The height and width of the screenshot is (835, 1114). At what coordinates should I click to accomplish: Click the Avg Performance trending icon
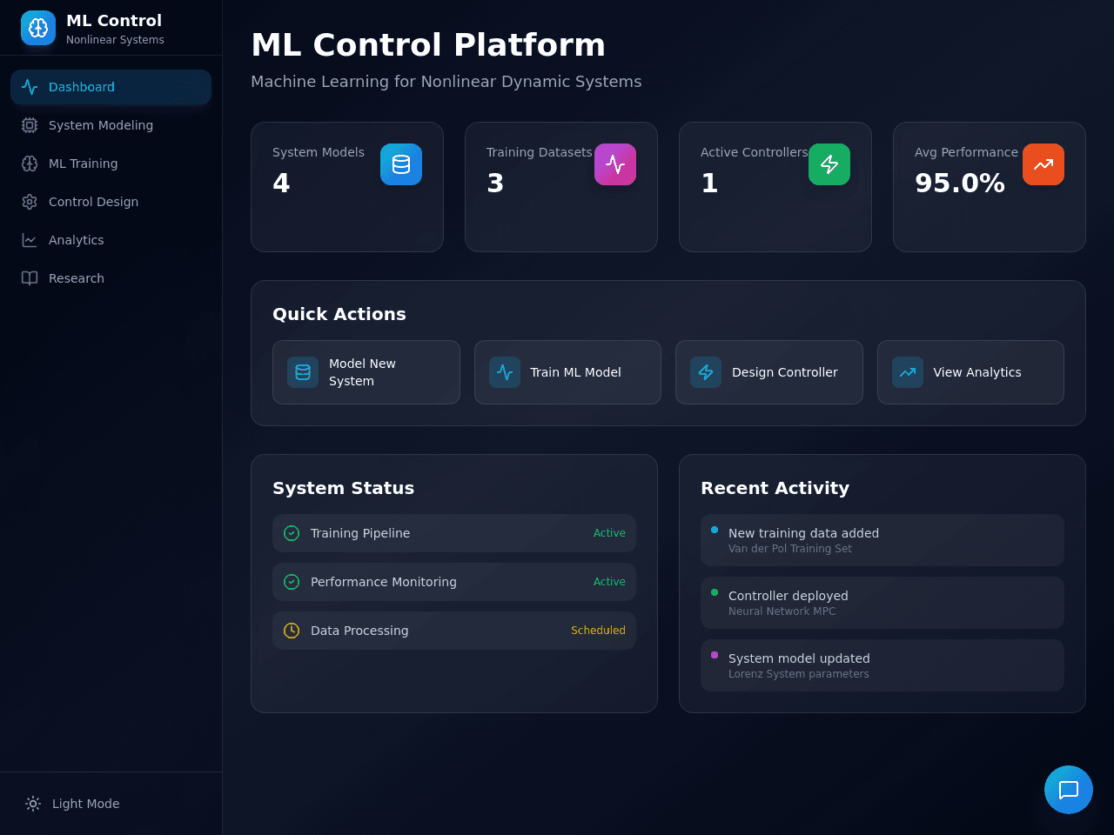[1044, 164]
